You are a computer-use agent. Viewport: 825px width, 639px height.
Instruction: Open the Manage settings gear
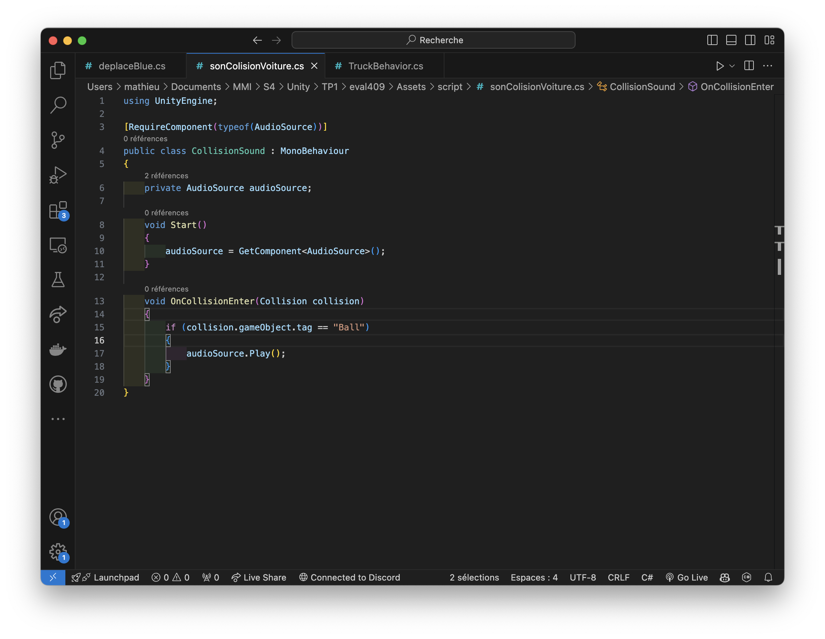(x=58, y=552)
